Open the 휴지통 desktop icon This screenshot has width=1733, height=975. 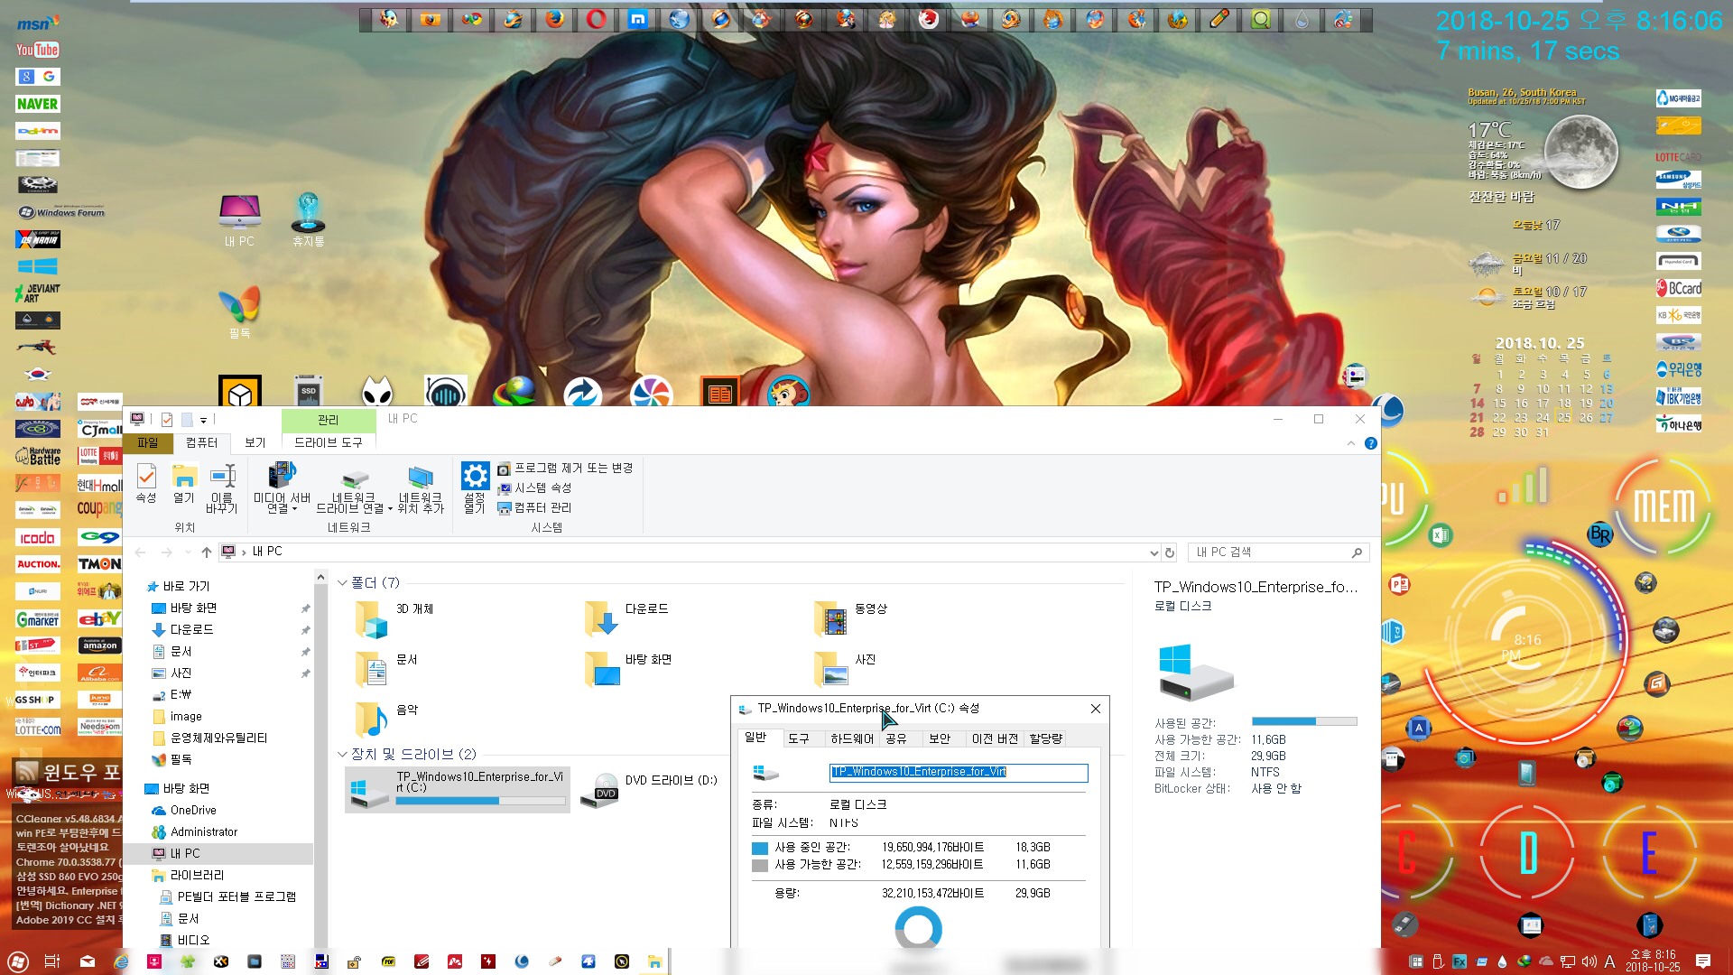309,220
